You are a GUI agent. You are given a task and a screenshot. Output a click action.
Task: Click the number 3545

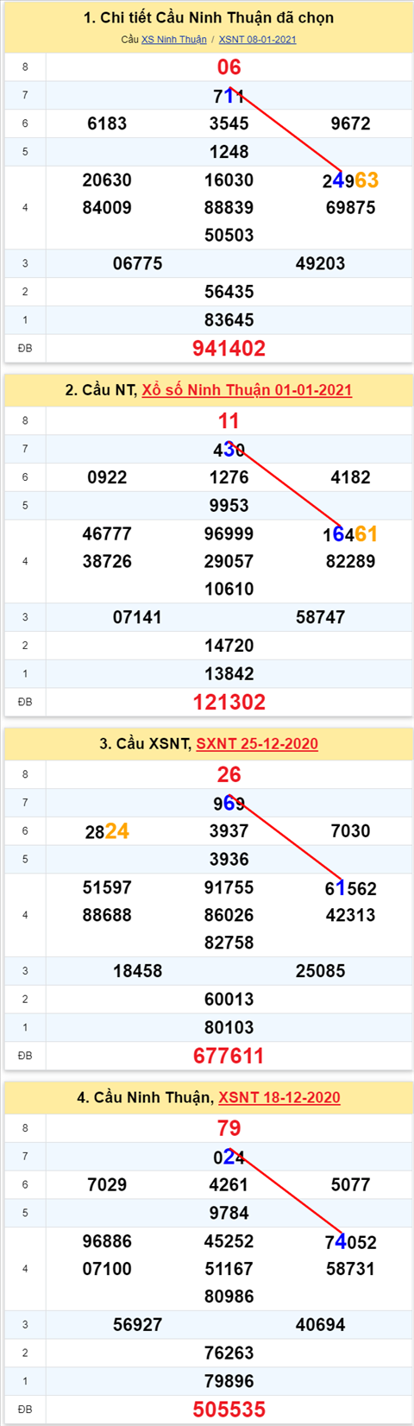tap(229, 123)
